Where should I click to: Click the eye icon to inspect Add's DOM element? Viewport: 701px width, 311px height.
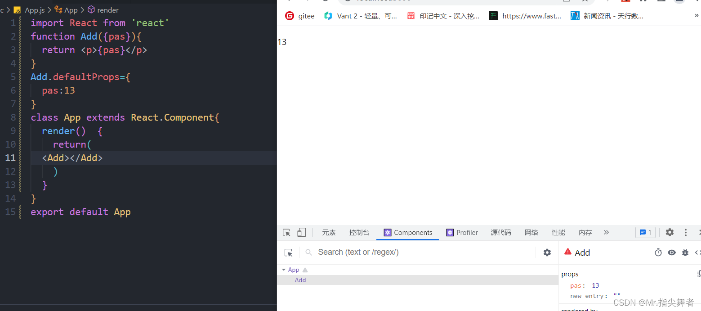coord(672,252)
